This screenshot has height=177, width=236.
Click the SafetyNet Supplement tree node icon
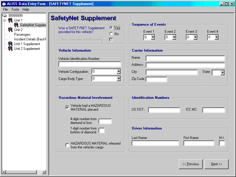[16, 25]
